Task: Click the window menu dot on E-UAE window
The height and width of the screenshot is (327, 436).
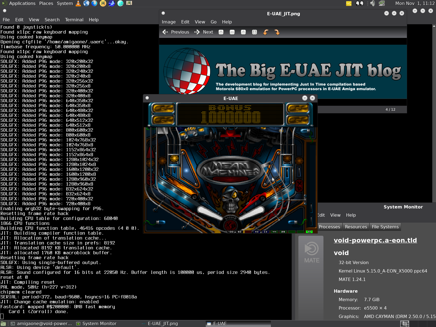Action: [147, 98]
